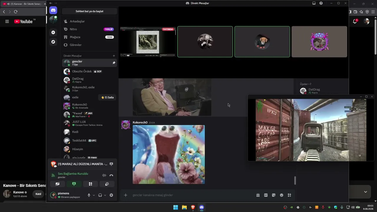Click the add a server plus icon
Screen dimensions: 377x212
click(x=53, y=32)
